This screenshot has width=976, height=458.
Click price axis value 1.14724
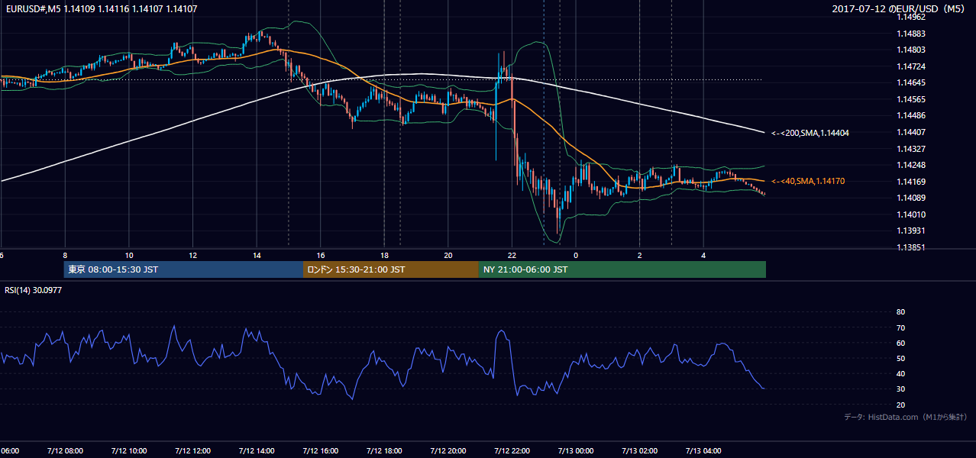click(x=911, y=66)
